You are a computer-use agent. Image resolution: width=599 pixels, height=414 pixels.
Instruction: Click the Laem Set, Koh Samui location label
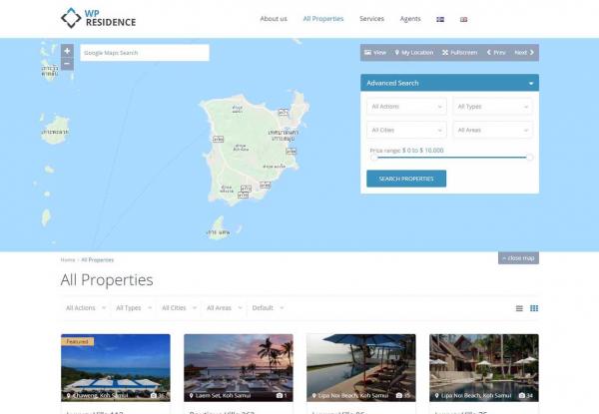pyautogui.click(x=223, y=396)
